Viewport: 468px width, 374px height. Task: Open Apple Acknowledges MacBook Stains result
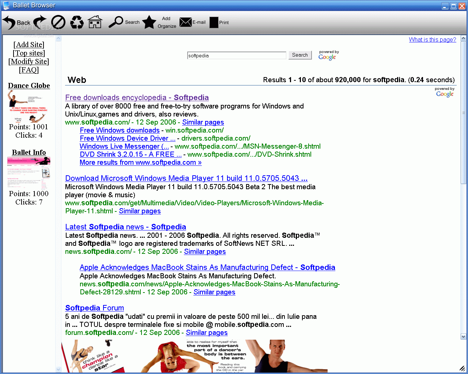pyautogui.click(x=207, y=267)
